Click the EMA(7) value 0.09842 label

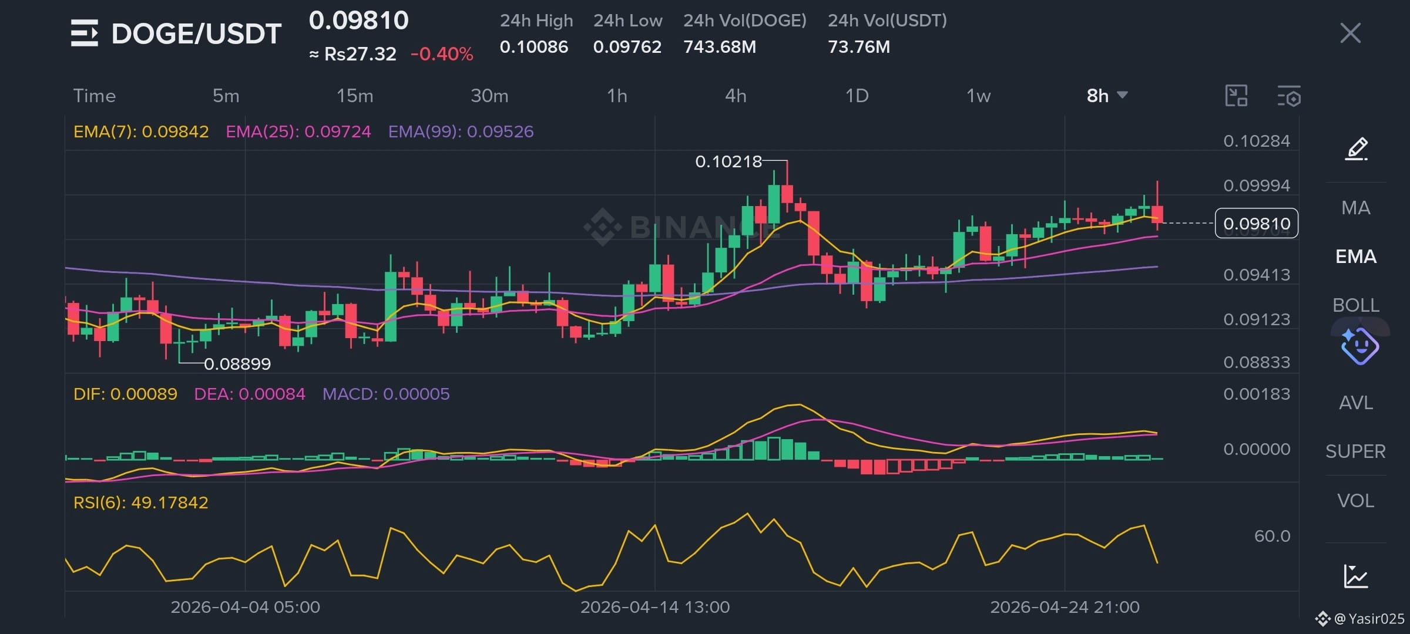[x=141, y=131]
